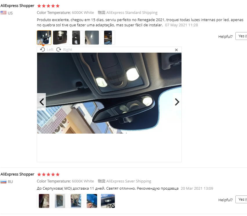
Task: View the fourth thumbnail of US review
Action: coord(92,38)
